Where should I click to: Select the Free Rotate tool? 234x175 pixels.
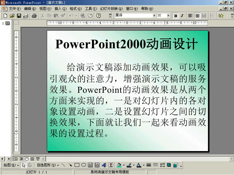[30, 165]
